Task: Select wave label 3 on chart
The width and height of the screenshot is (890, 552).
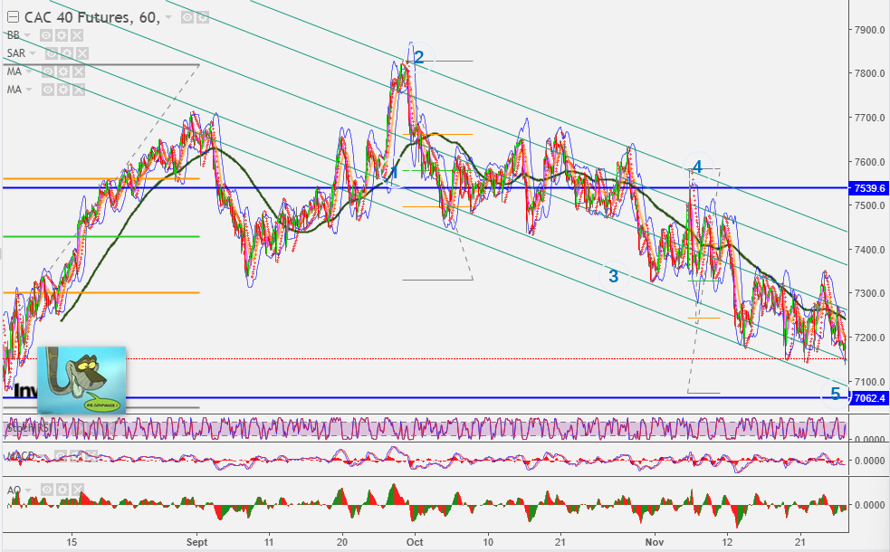Action: 614,276
